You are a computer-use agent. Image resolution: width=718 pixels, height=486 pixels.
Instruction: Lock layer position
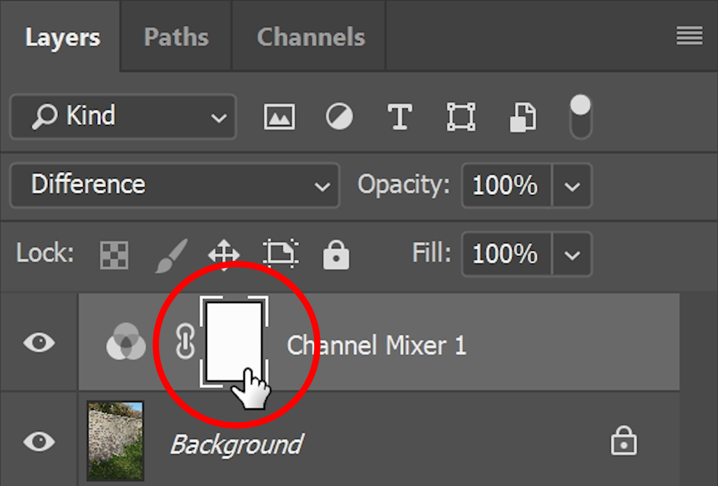tap(223, 255)
